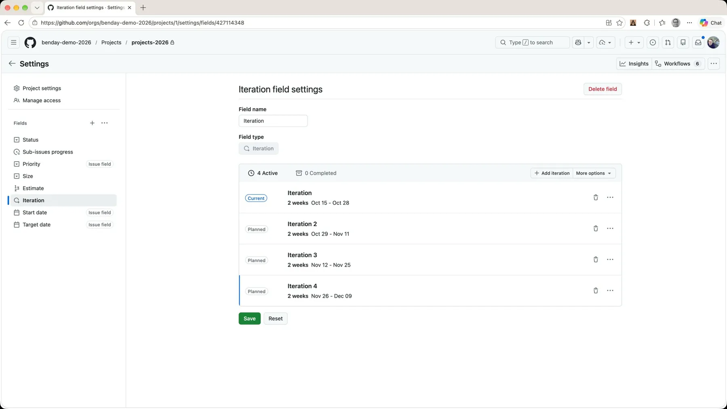
Task: Click the red Delete field button
Action: pos(603,89)
